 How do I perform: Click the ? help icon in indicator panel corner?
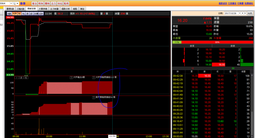click(17, 78)
